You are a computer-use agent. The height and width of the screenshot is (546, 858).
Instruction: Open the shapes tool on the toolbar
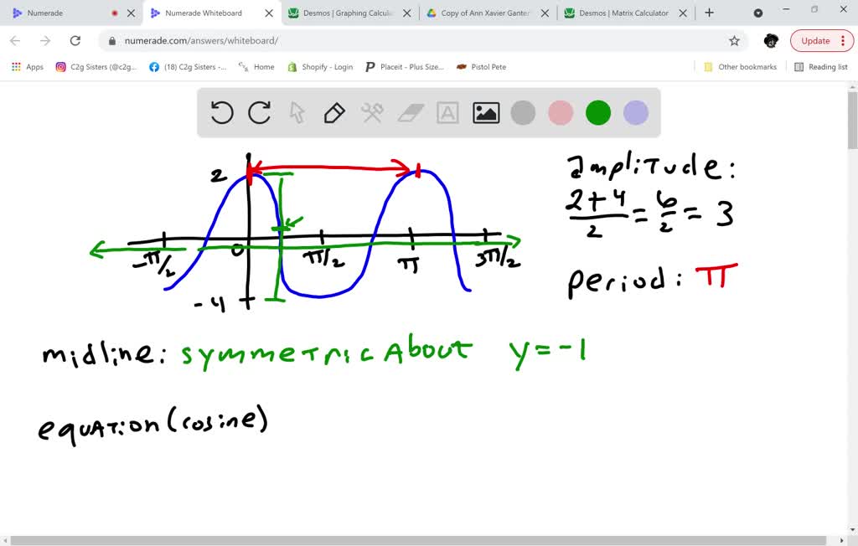point(372,111)
